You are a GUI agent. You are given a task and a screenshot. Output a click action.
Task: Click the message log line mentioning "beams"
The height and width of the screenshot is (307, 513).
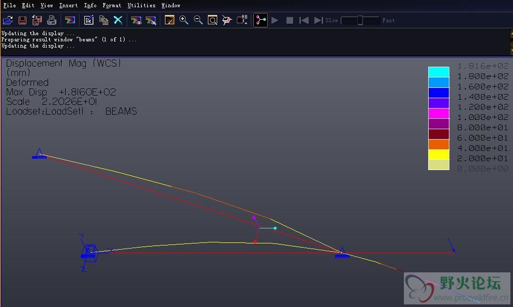tap(69, 39)
